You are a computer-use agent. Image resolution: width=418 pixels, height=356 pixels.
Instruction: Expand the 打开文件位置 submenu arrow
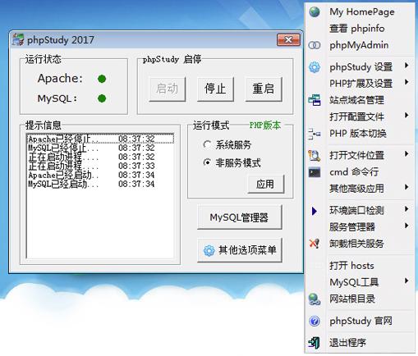[x=407, y=154]
